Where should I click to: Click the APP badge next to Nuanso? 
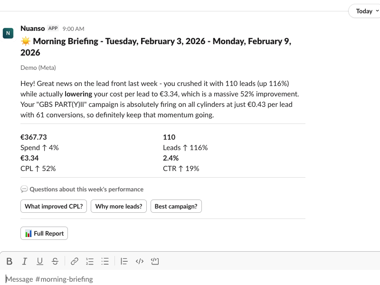coord(53,28)
